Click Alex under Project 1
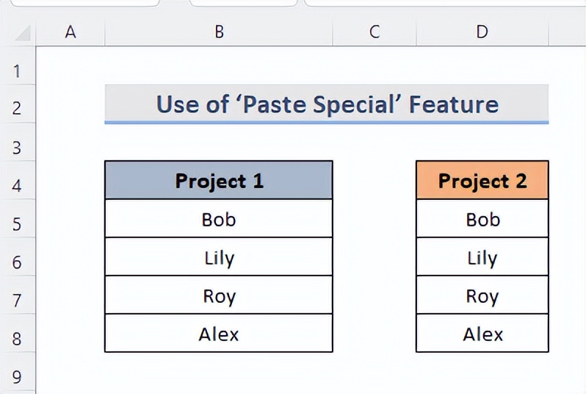 (x=219, y=334)
